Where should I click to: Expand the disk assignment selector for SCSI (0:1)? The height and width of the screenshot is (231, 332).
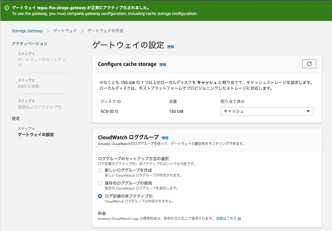point(267,111)
